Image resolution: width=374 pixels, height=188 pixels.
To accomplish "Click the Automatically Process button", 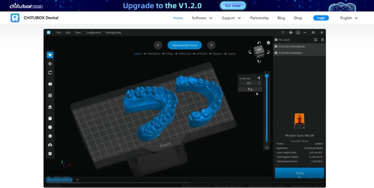I will [184, 45].
